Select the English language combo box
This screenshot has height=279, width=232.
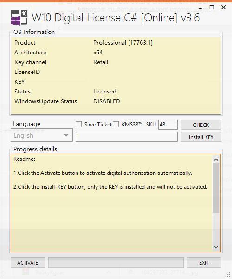[42, 135]
